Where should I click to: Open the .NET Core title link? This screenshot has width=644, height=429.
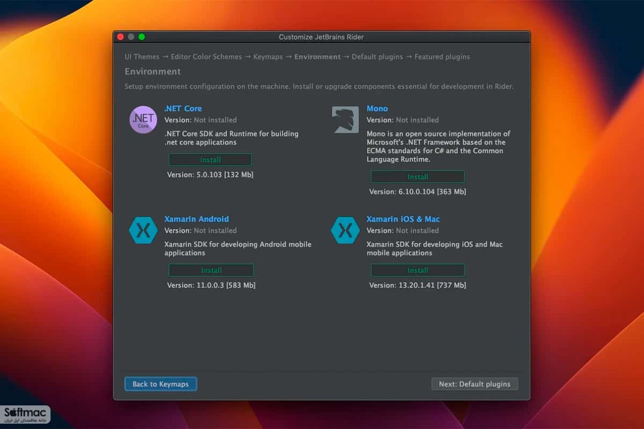pos(183,108)
